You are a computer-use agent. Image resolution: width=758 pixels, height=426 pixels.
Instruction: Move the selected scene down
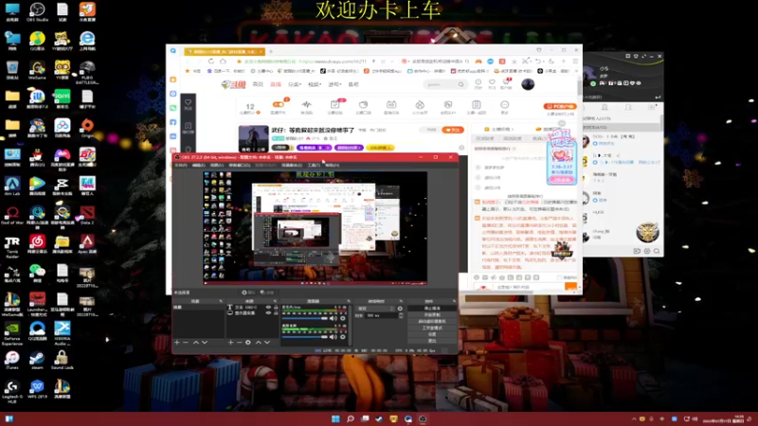(205, 343)
